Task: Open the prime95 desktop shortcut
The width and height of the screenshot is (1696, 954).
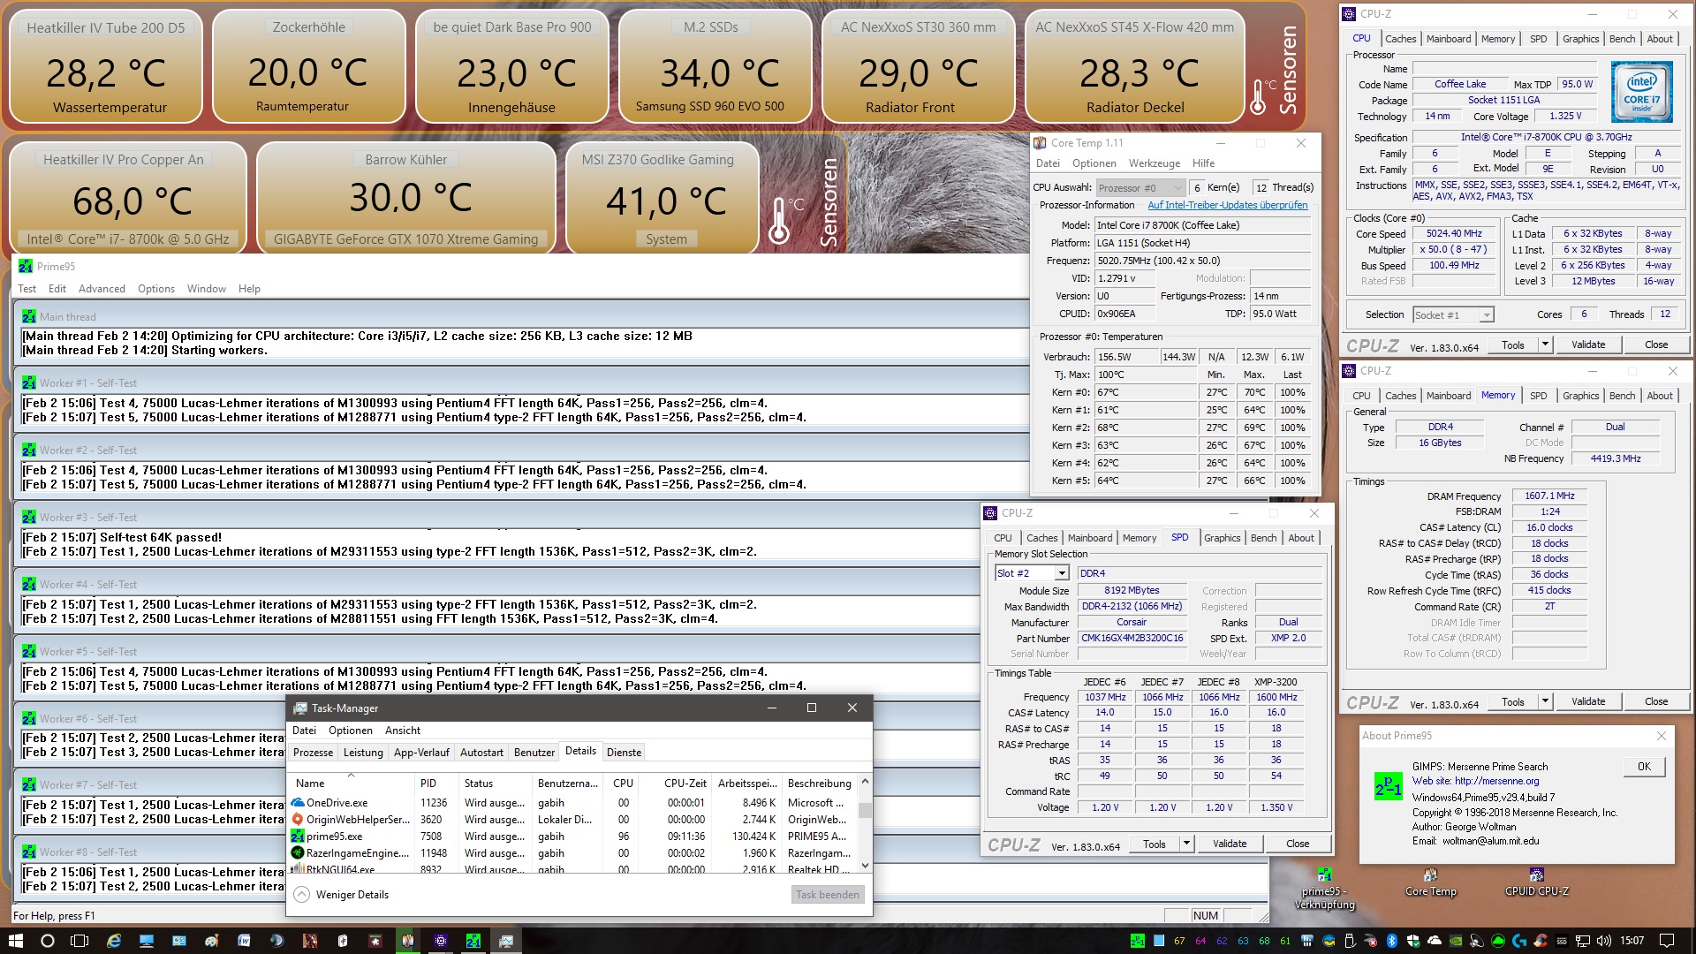Action: click(1324, 876)
